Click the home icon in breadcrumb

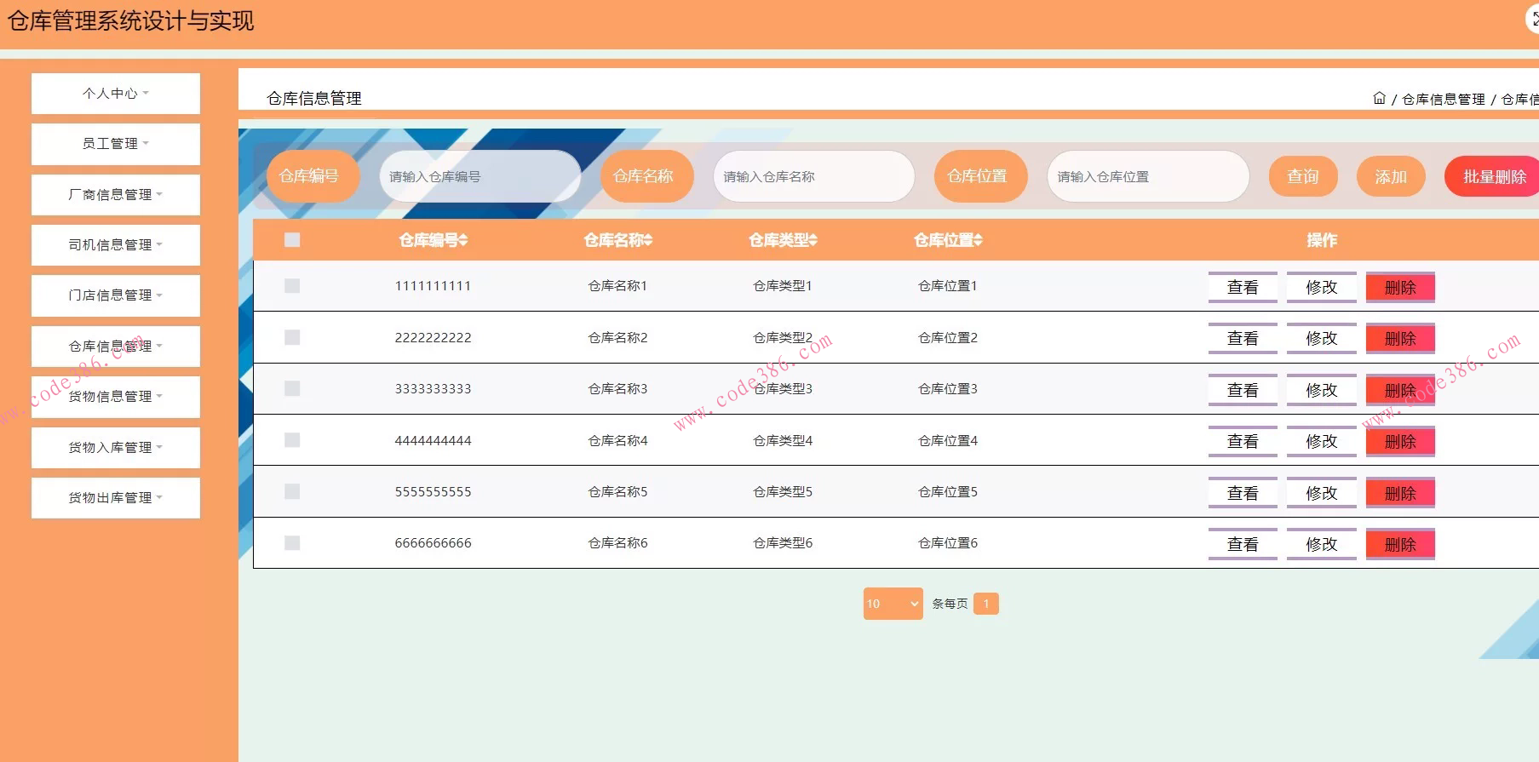pos(1379,99)
